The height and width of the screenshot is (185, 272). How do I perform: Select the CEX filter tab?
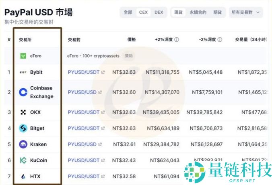click(x=143, y=12)
